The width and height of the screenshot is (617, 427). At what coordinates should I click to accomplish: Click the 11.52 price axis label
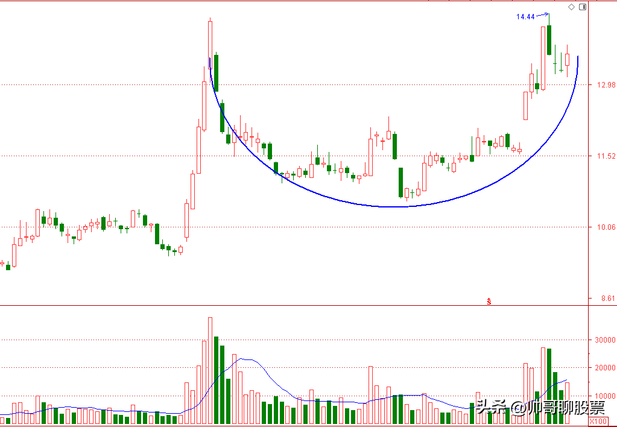point(606,156)
